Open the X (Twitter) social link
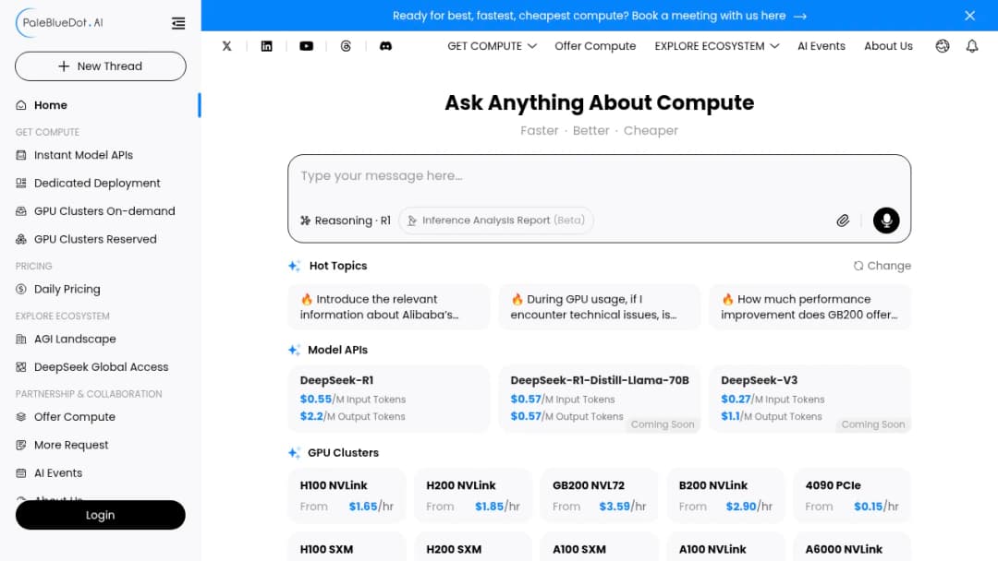Screen dimensions: 998x561 pyautogui.click(x=226, y=46)
